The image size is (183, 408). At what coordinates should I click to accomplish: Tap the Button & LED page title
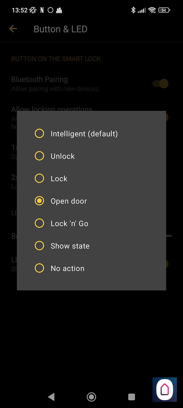click(x=60, y=29)
